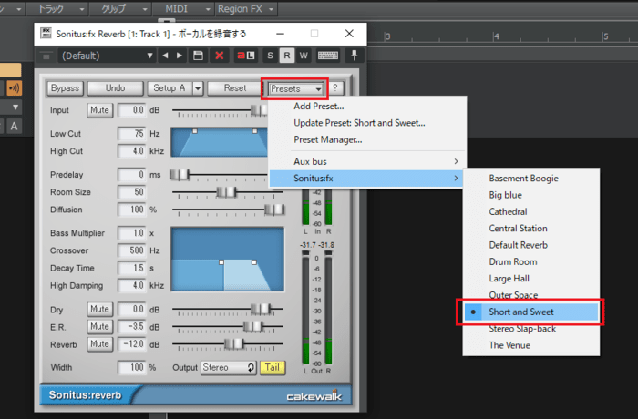Screen dimensions: 638x419
Task: Click the High Damping value field
Action: coord(132,286)
